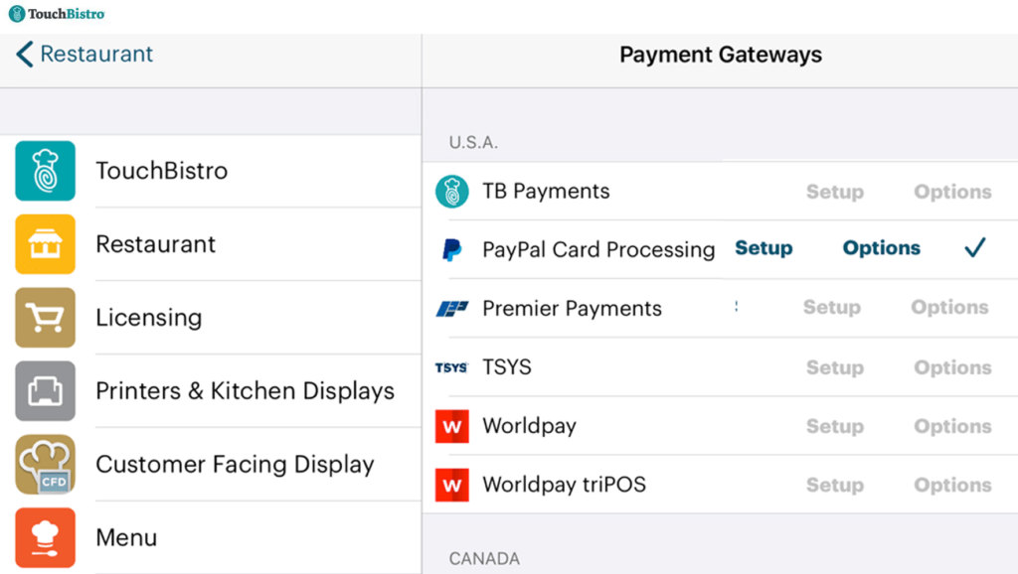Click the Premier Payments logo icon
Screen dimensions: 1018x574
tap(452, 308)
